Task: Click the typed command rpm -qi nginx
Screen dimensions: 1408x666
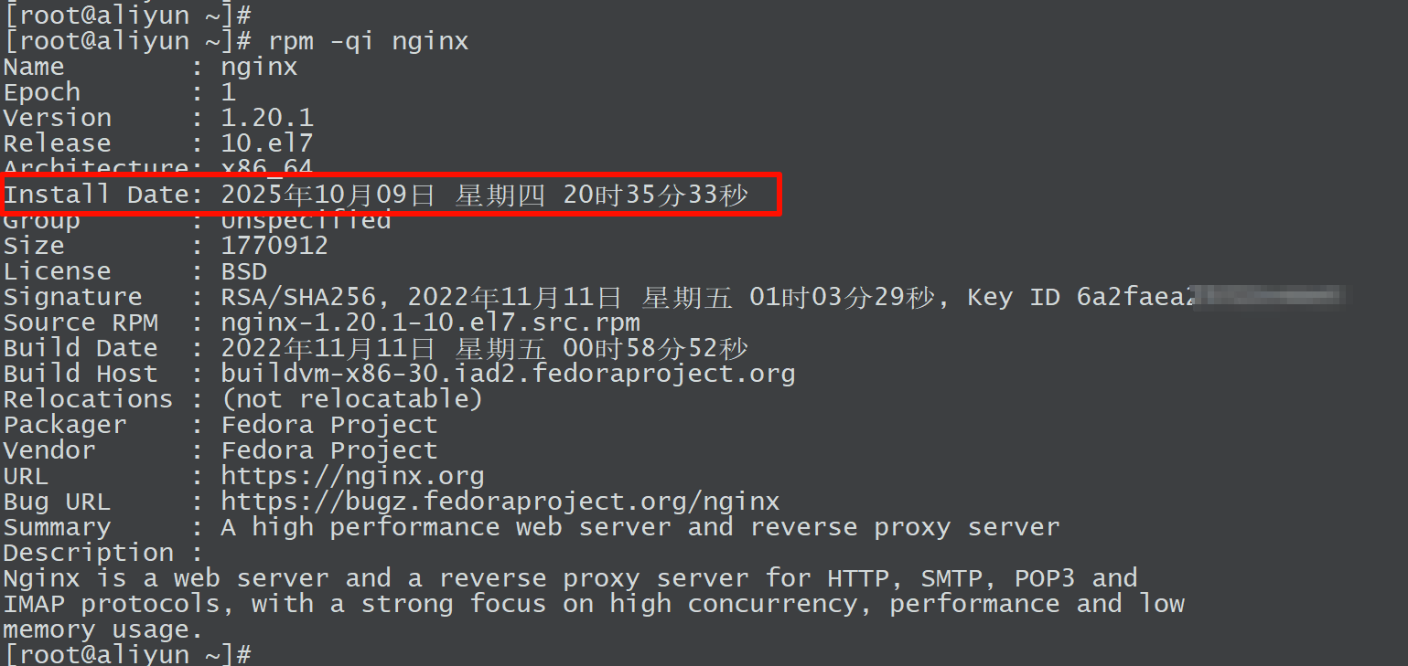Action: [368, 41]
